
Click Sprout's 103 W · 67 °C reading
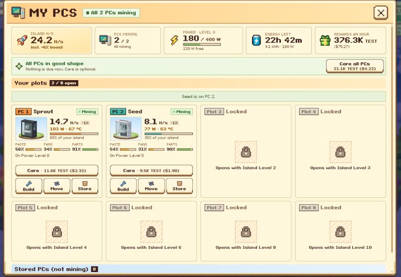click(x=65, y=129)
